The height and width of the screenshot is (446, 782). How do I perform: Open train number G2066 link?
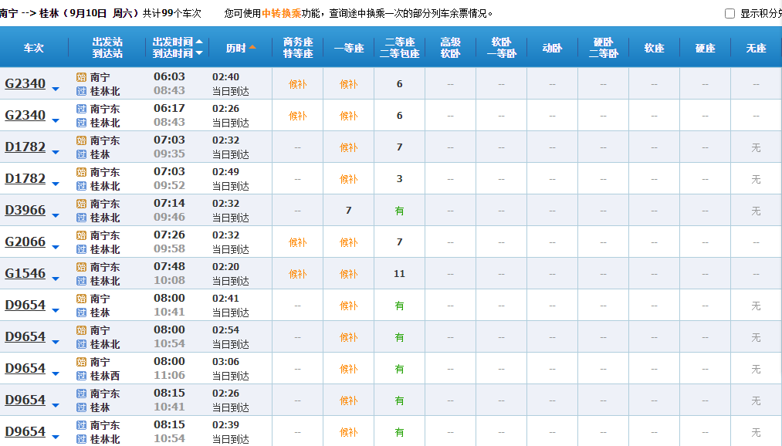pyautogui.click(x=25, y=242)
